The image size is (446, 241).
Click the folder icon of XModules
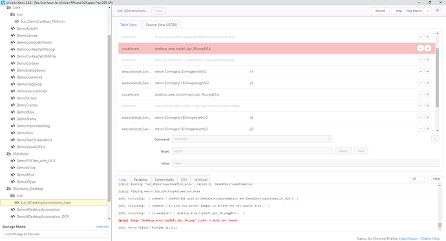pyautogui.click(x=9, y=154)
